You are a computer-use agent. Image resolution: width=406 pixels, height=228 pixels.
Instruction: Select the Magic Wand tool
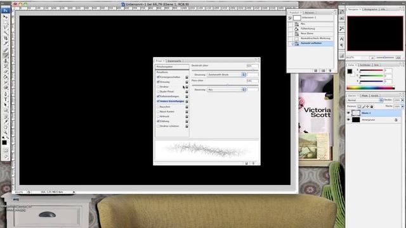point(6,33)
